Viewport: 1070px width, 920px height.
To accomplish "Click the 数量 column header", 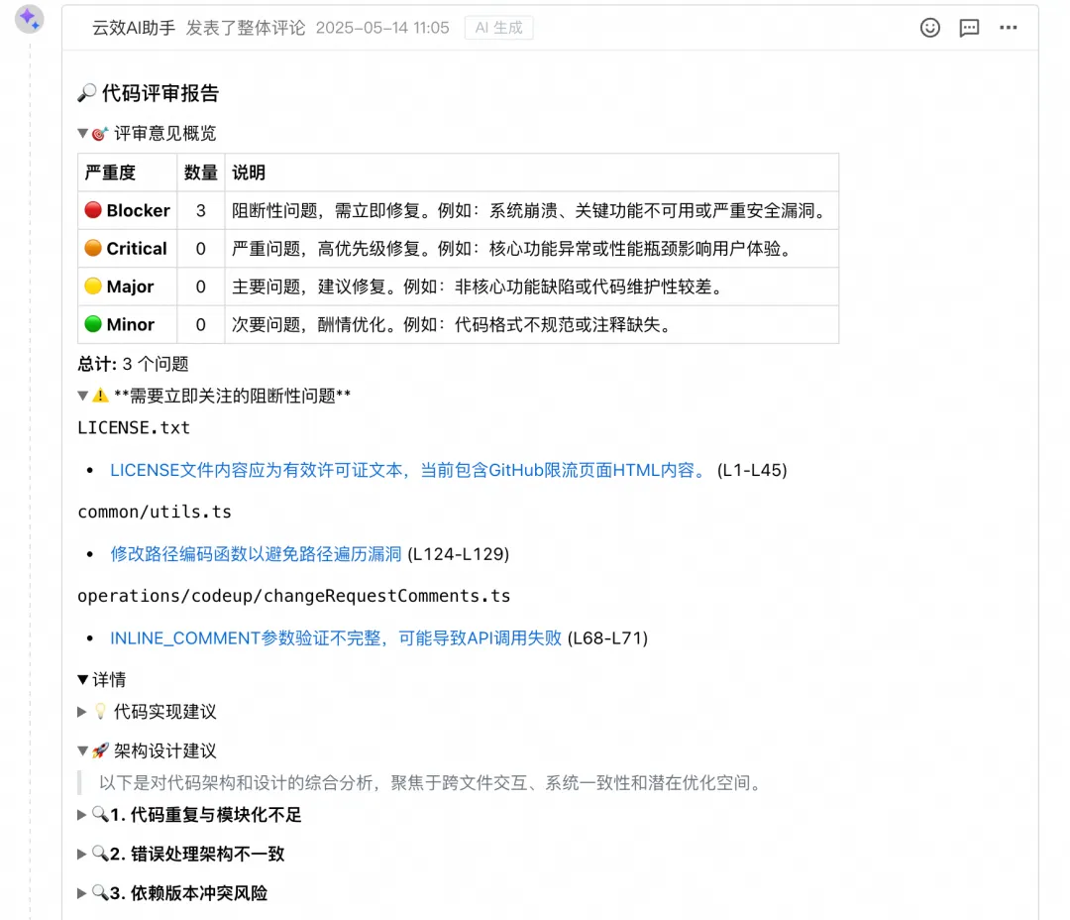I will pos(200,172).
